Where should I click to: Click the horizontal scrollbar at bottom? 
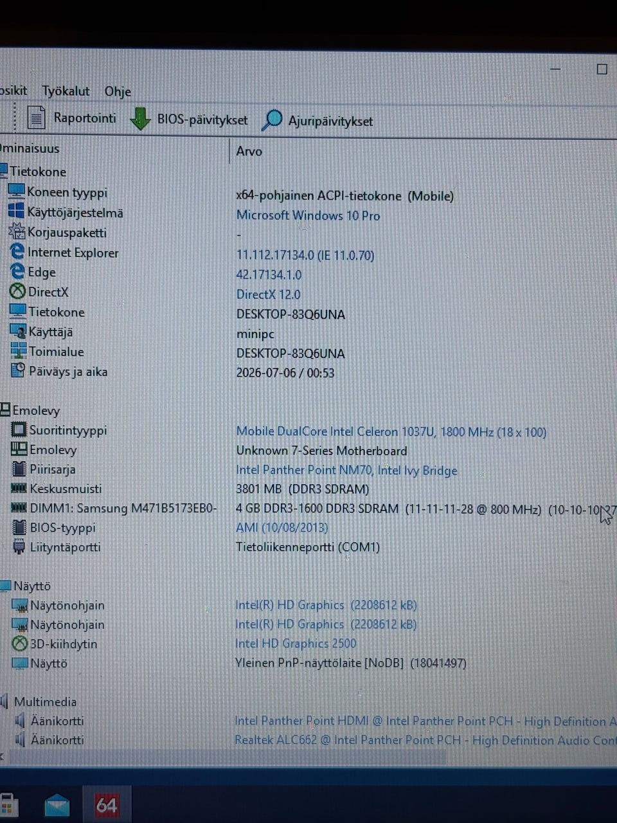coord(225,757)
